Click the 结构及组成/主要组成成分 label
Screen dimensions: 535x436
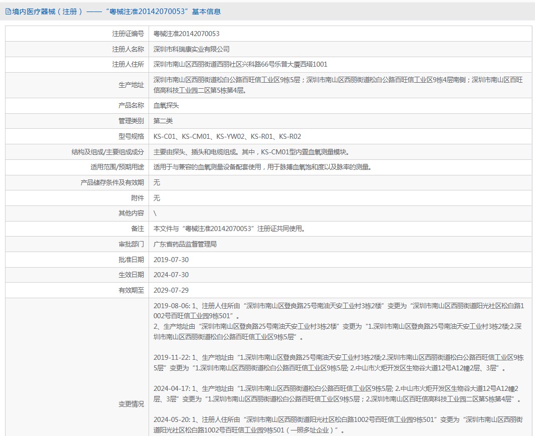[x=107, y=152]
